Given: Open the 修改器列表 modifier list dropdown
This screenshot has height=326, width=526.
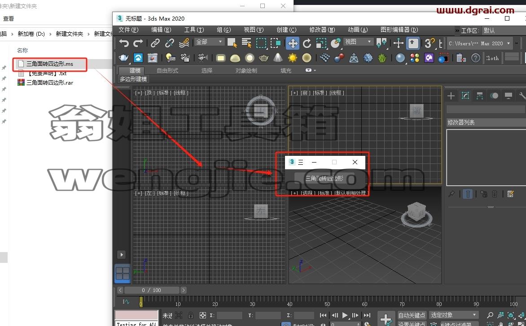Looking at the screenshot, I should 486,123.
